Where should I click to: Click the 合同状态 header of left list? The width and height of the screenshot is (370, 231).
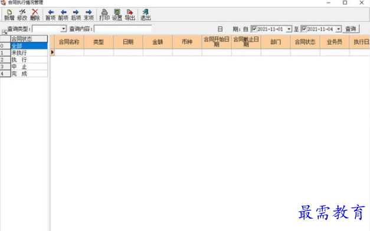click(29, 39)
